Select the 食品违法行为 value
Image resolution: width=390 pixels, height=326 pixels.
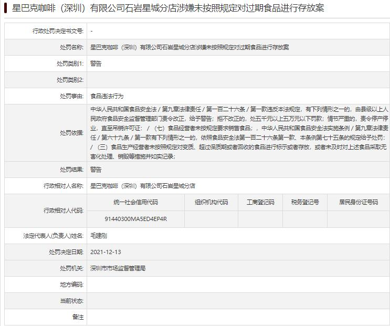pos(107,96)
